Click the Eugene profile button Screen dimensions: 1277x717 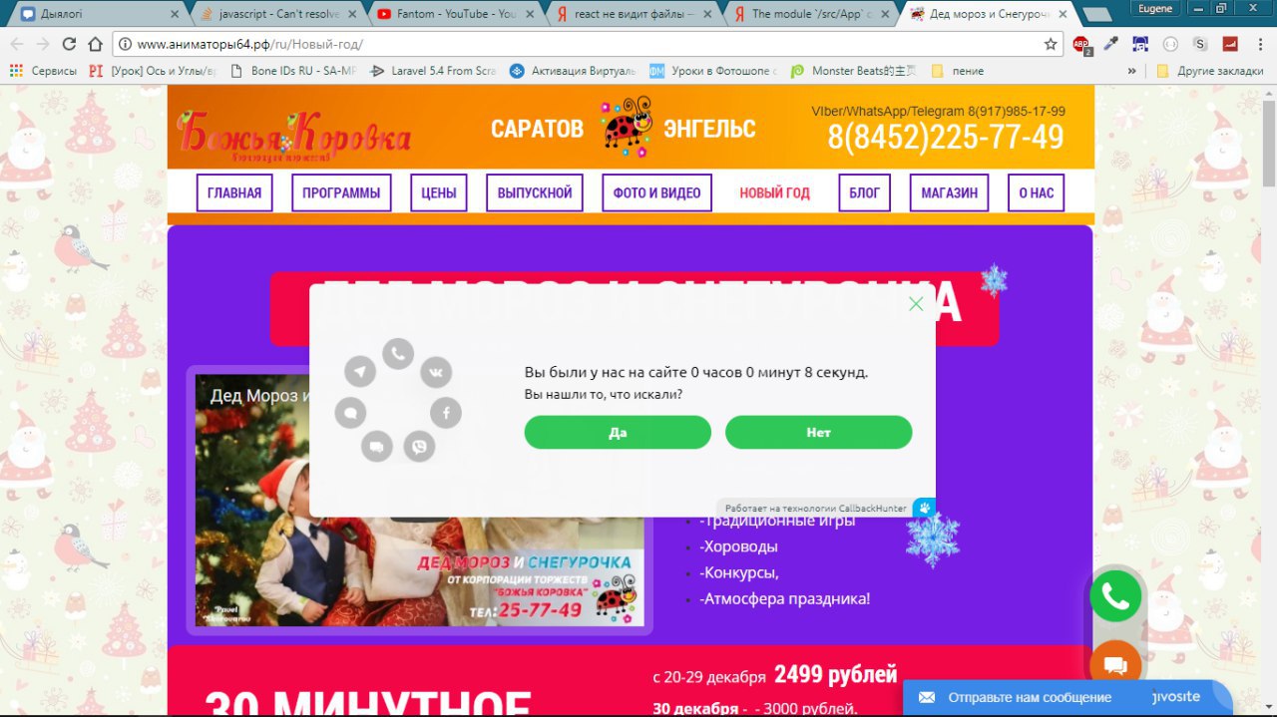click(x=1156, y=8)
